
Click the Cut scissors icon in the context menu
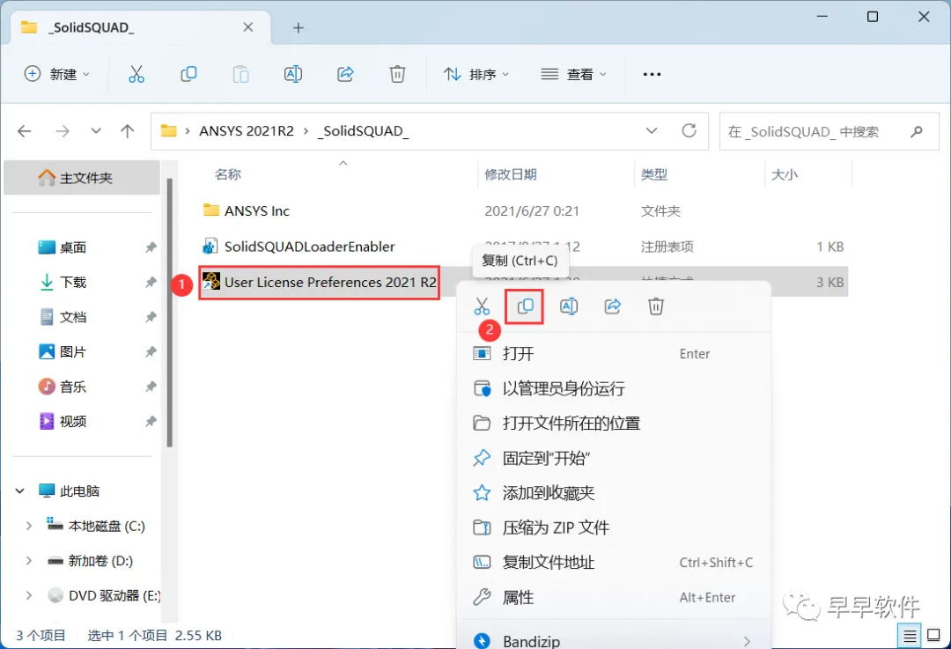(x=482, y=306)
